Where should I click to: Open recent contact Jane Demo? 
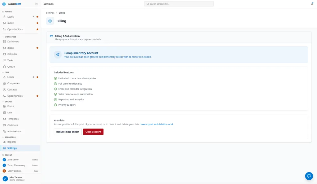(x=20, y=160)
